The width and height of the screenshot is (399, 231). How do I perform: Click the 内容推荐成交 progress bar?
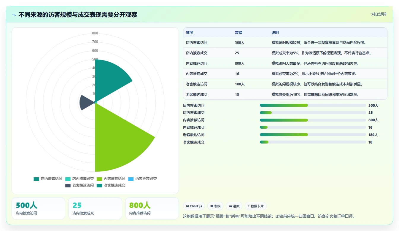(x=313, y=127)
